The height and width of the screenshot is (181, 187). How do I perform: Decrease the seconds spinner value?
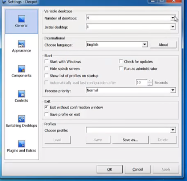150,84
